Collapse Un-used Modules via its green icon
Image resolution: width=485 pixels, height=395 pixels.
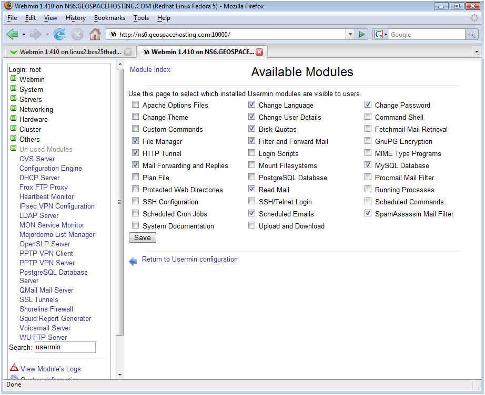pyautogui.click(x=13, y=148)
